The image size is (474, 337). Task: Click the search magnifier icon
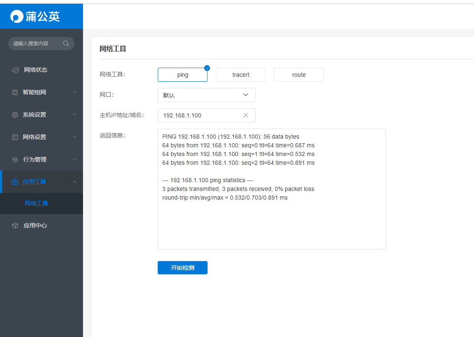pos(66,43)
